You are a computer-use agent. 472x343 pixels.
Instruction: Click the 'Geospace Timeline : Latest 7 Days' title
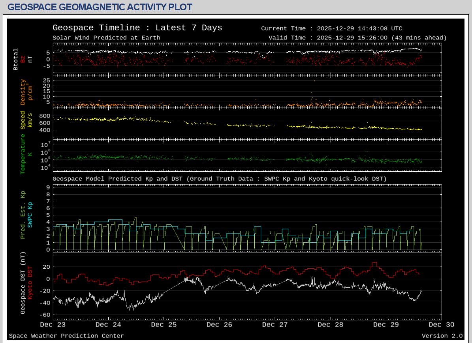(137, 28)
